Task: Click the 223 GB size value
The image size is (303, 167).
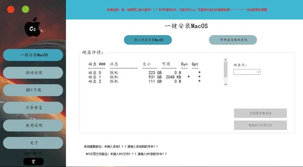Action: [155, 73]
